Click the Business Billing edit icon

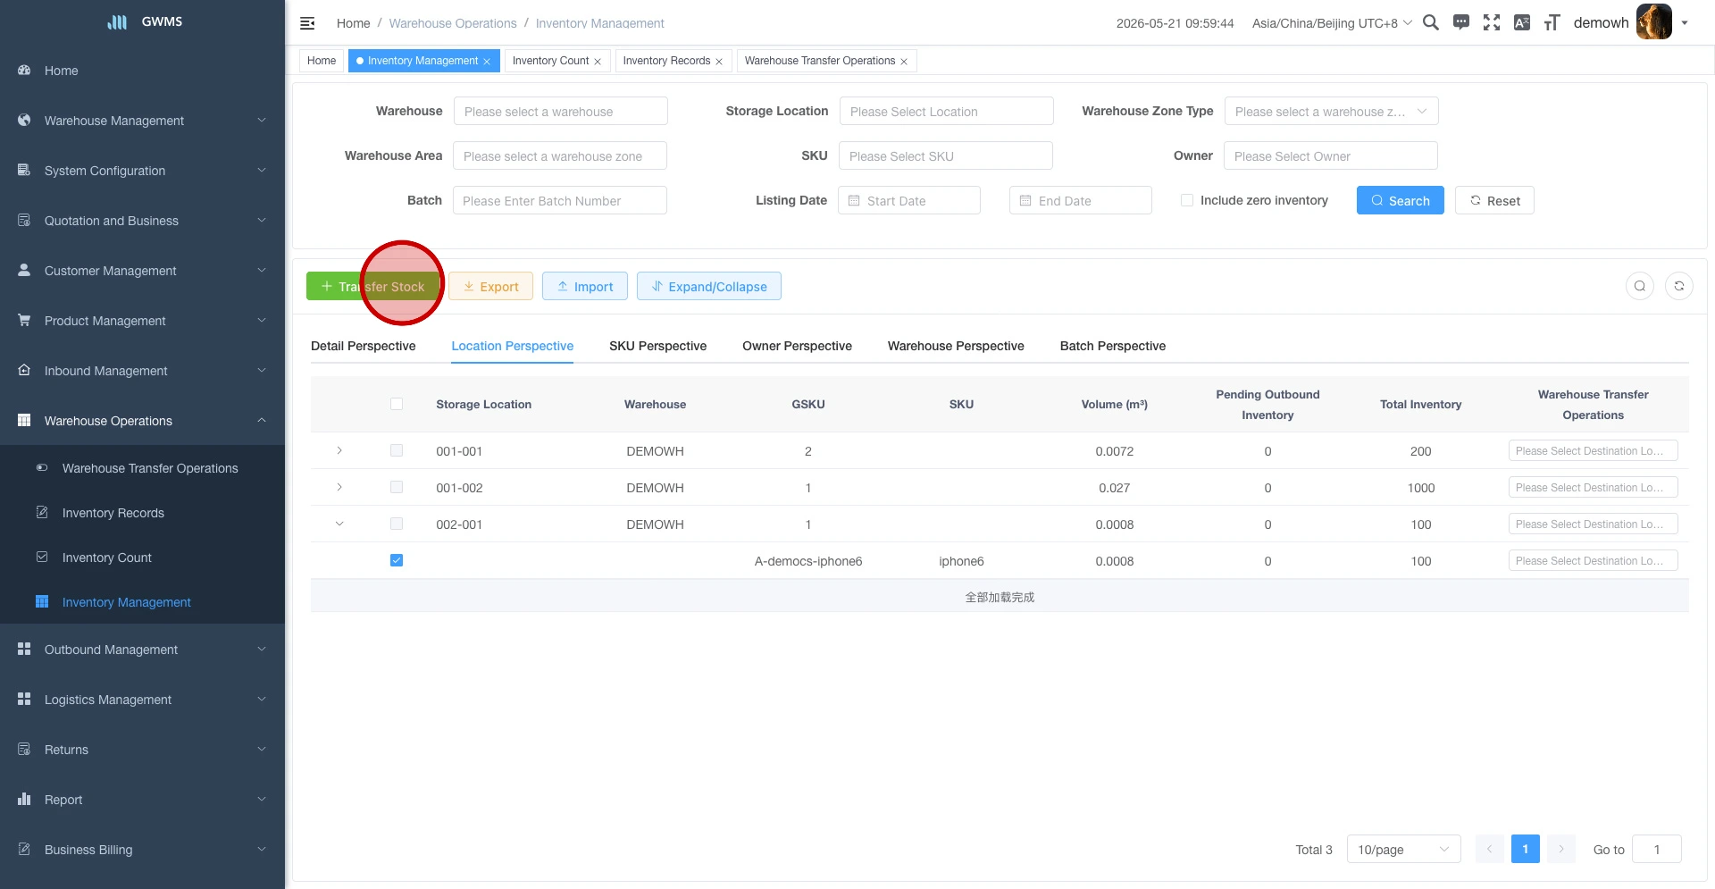click(x=24, y=849)
